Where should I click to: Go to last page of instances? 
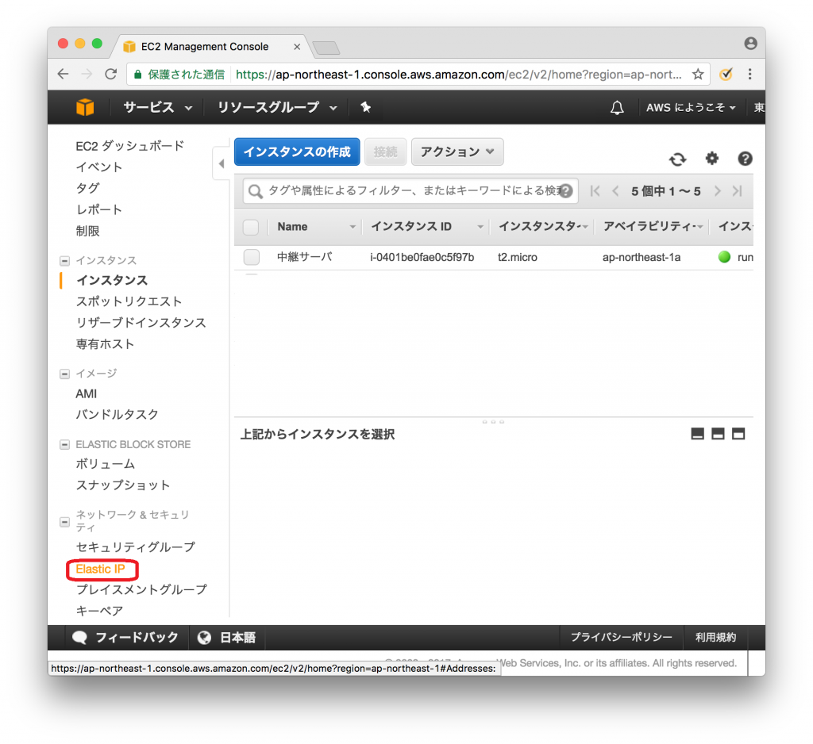738,191
